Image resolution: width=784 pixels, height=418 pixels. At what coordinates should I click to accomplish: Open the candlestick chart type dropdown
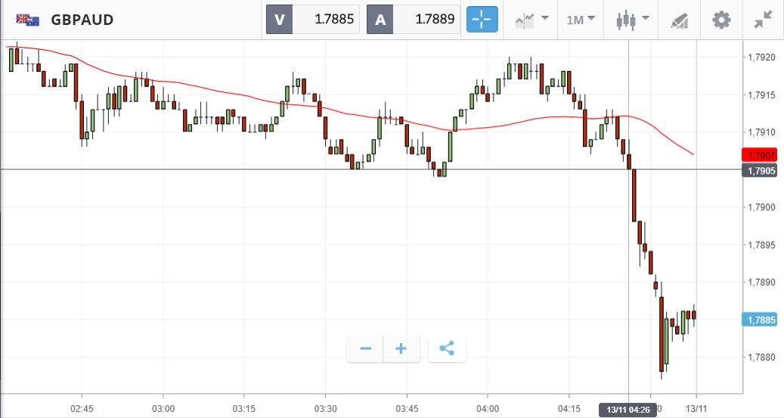pos(633,20)
